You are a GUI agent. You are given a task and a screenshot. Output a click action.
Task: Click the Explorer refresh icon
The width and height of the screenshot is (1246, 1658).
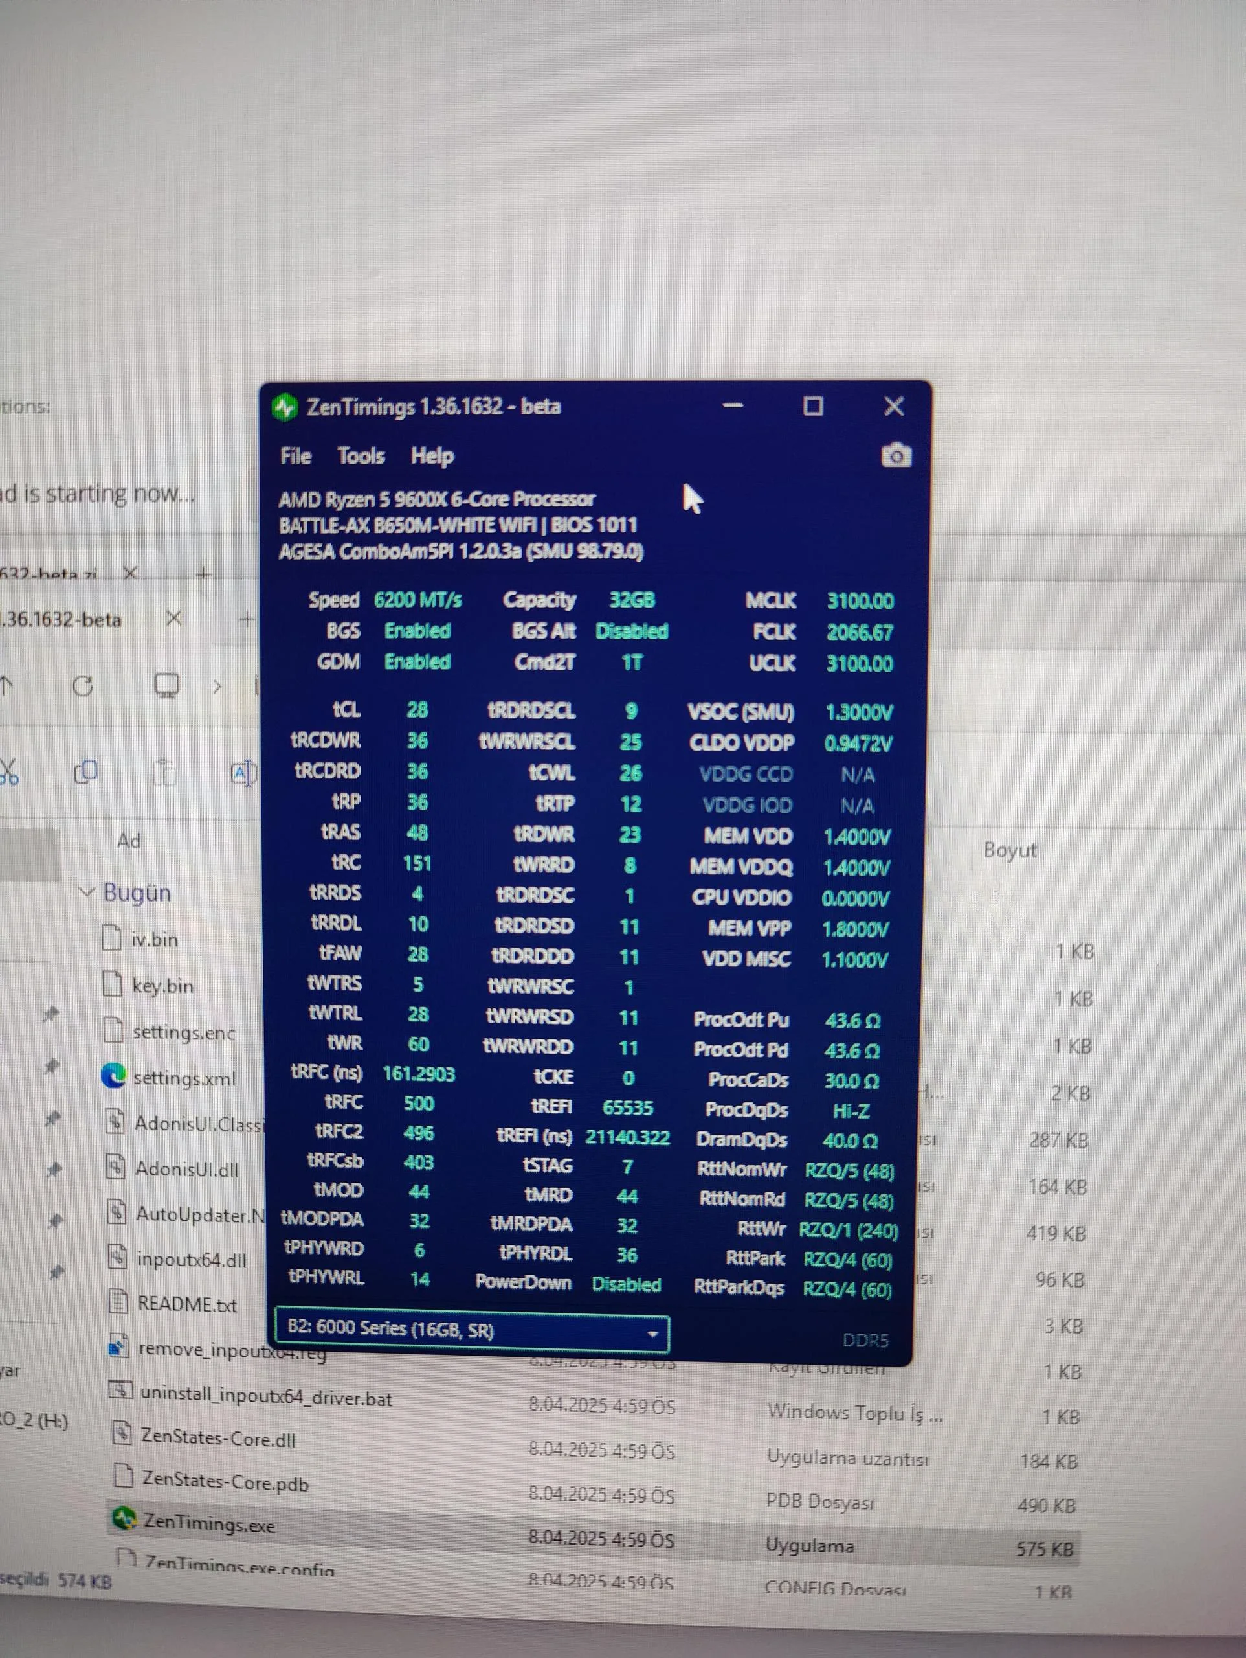click(83, 685)
